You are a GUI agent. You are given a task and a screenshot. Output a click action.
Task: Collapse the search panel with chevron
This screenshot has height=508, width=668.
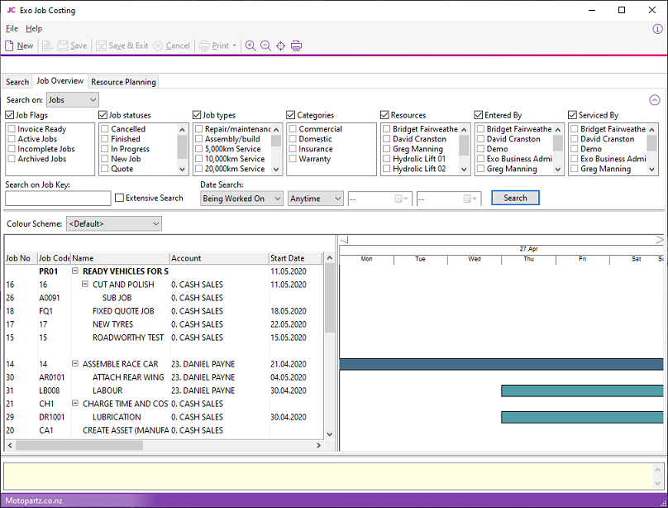(655, 100)
